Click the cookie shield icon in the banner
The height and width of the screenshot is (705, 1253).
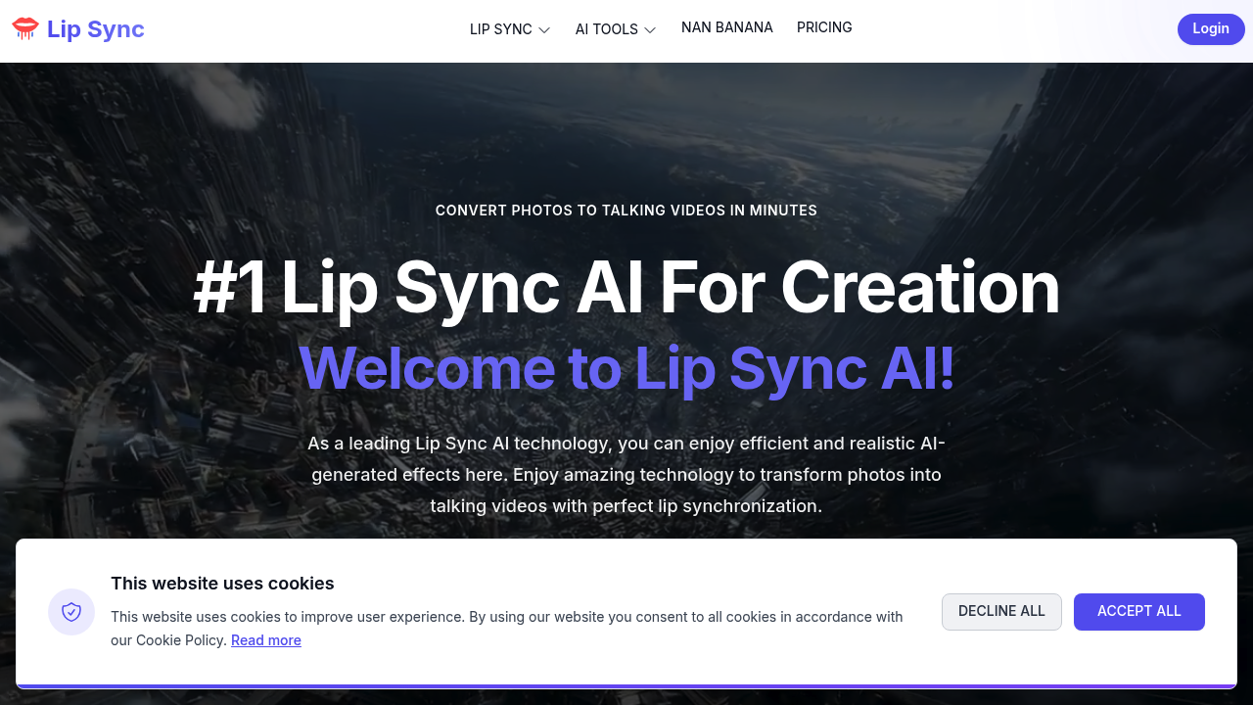click(x=70, y=611)
